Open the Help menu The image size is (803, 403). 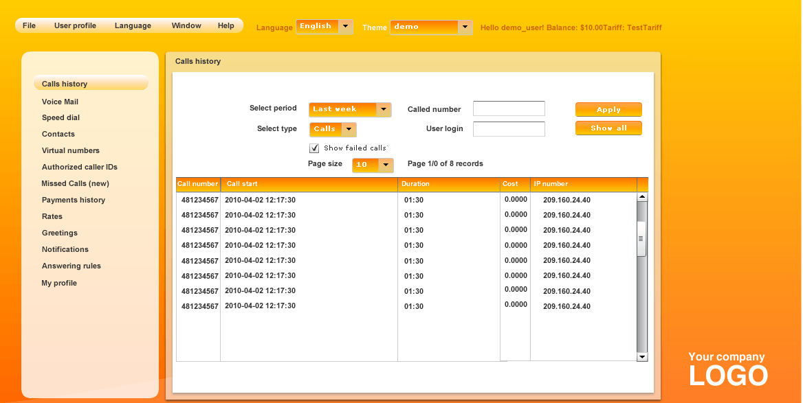tap(225, 25)
